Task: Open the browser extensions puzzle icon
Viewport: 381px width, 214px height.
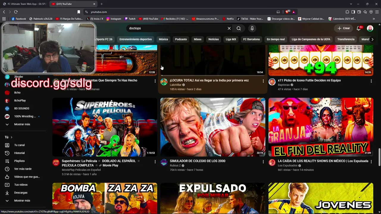Action: pos(347,12)
